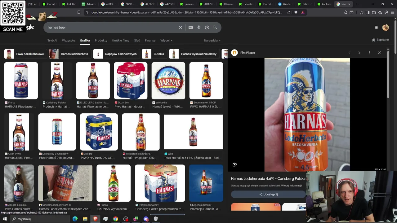397x223 pixels.
Task: Open three-dot menu in image preview panel
Action: click(x=369, y=53)
